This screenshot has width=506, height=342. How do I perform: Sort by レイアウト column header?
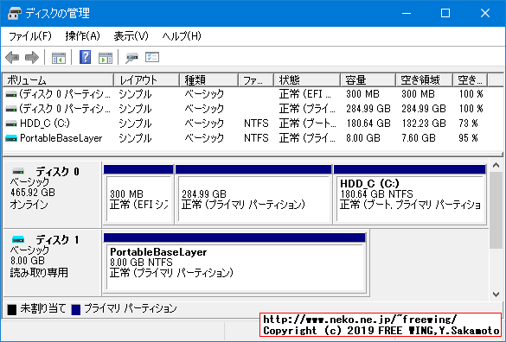[x=146, y=80]
